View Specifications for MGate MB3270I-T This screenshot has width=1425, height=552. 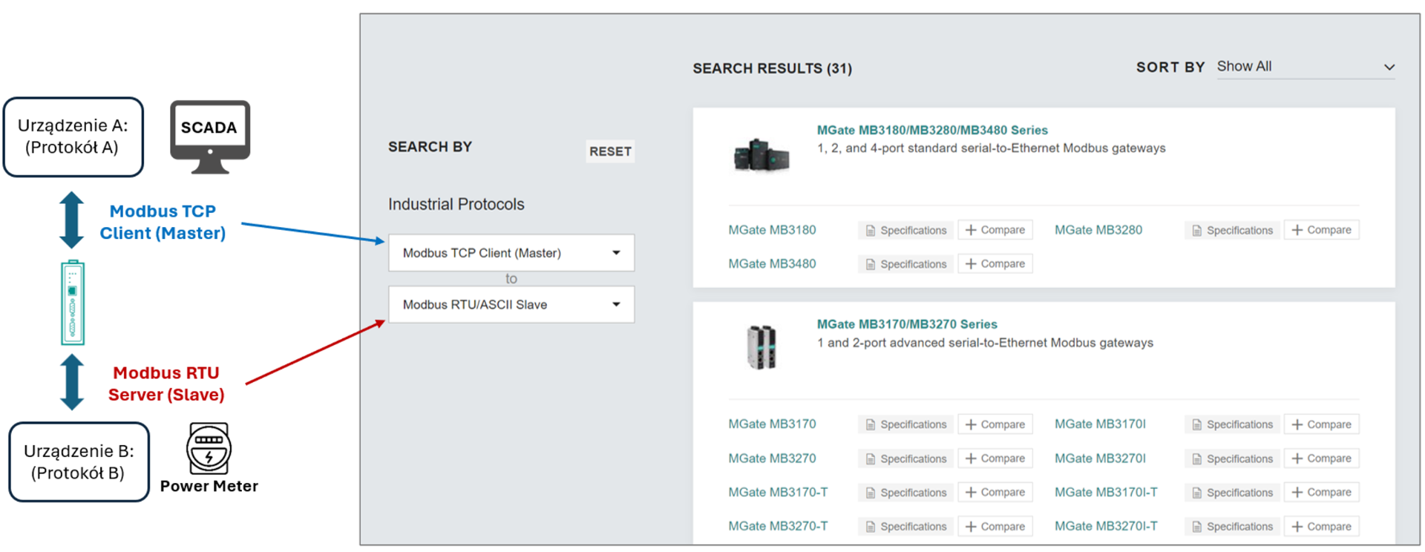(x=1232, y=526)
